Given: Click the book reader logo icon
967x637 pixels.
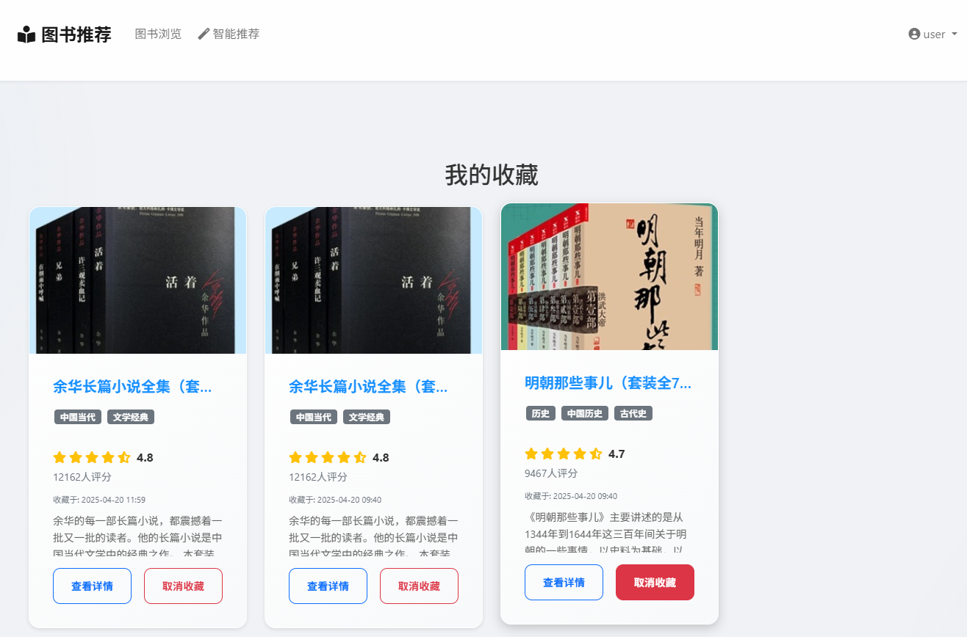Looking at the screenshot, I should pyautogui.click(x=26, y=34).
